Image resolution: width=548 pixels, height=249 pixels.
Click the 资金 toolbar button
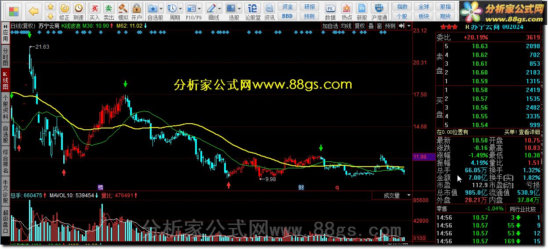(287, 7)
